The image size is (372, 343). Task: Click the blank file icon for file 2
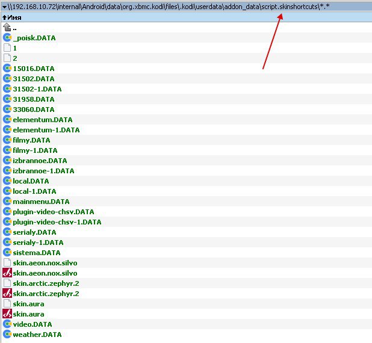pos(7,58)
